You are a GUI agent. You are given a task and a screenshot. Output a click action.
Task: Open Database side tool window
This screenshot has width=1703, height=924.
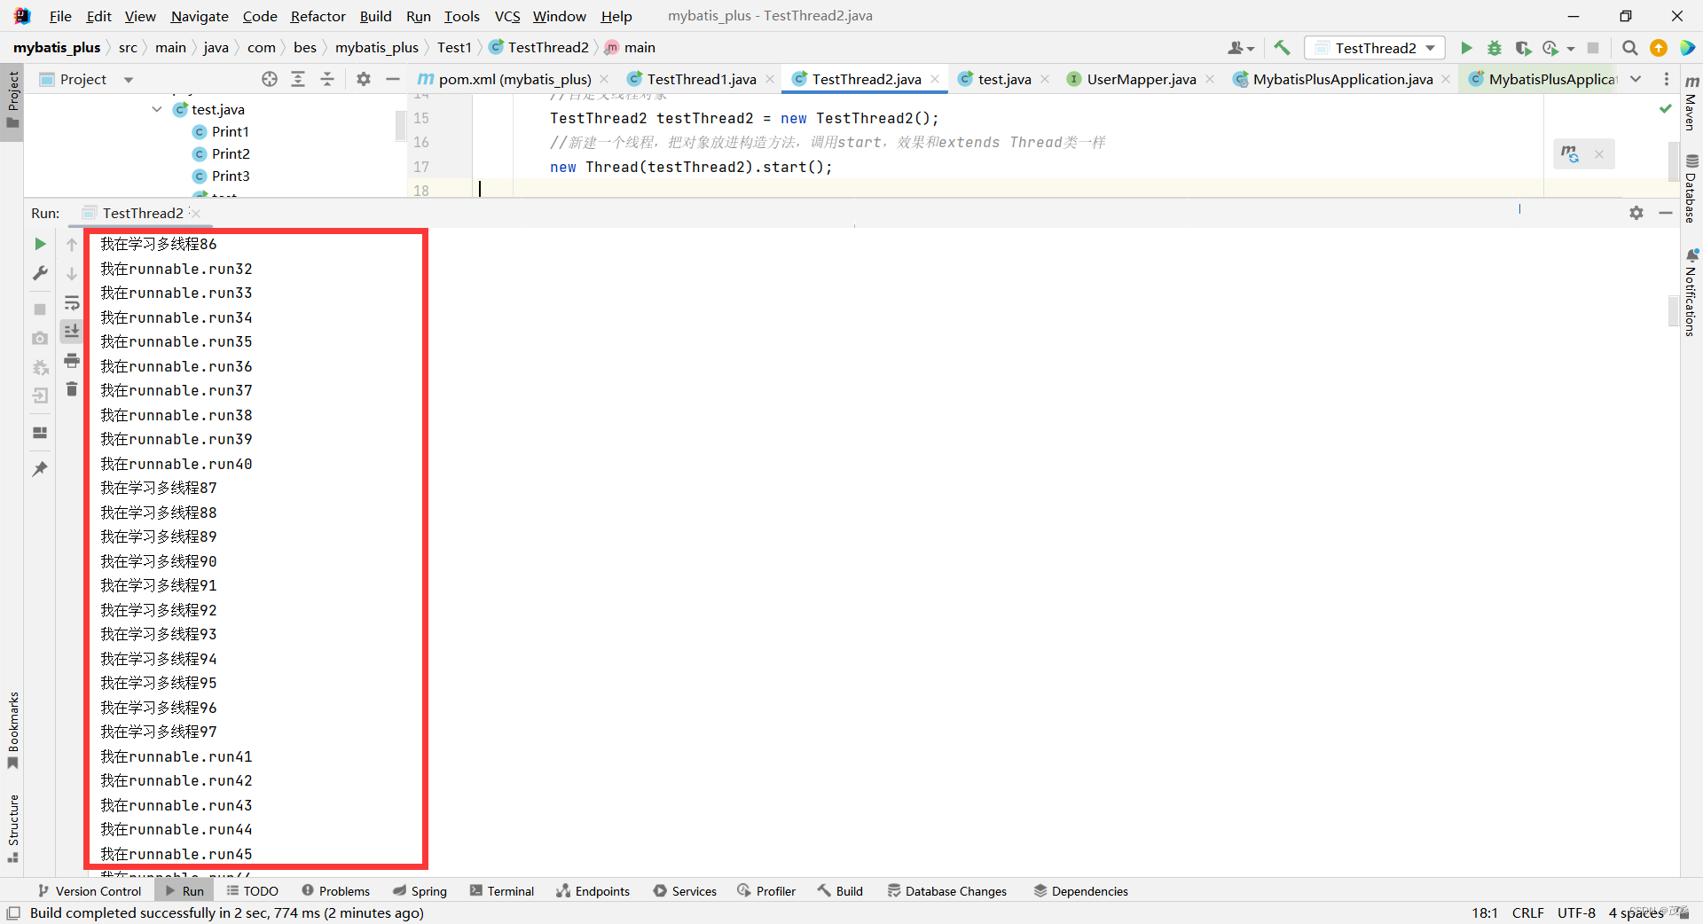pos(1691,188)
